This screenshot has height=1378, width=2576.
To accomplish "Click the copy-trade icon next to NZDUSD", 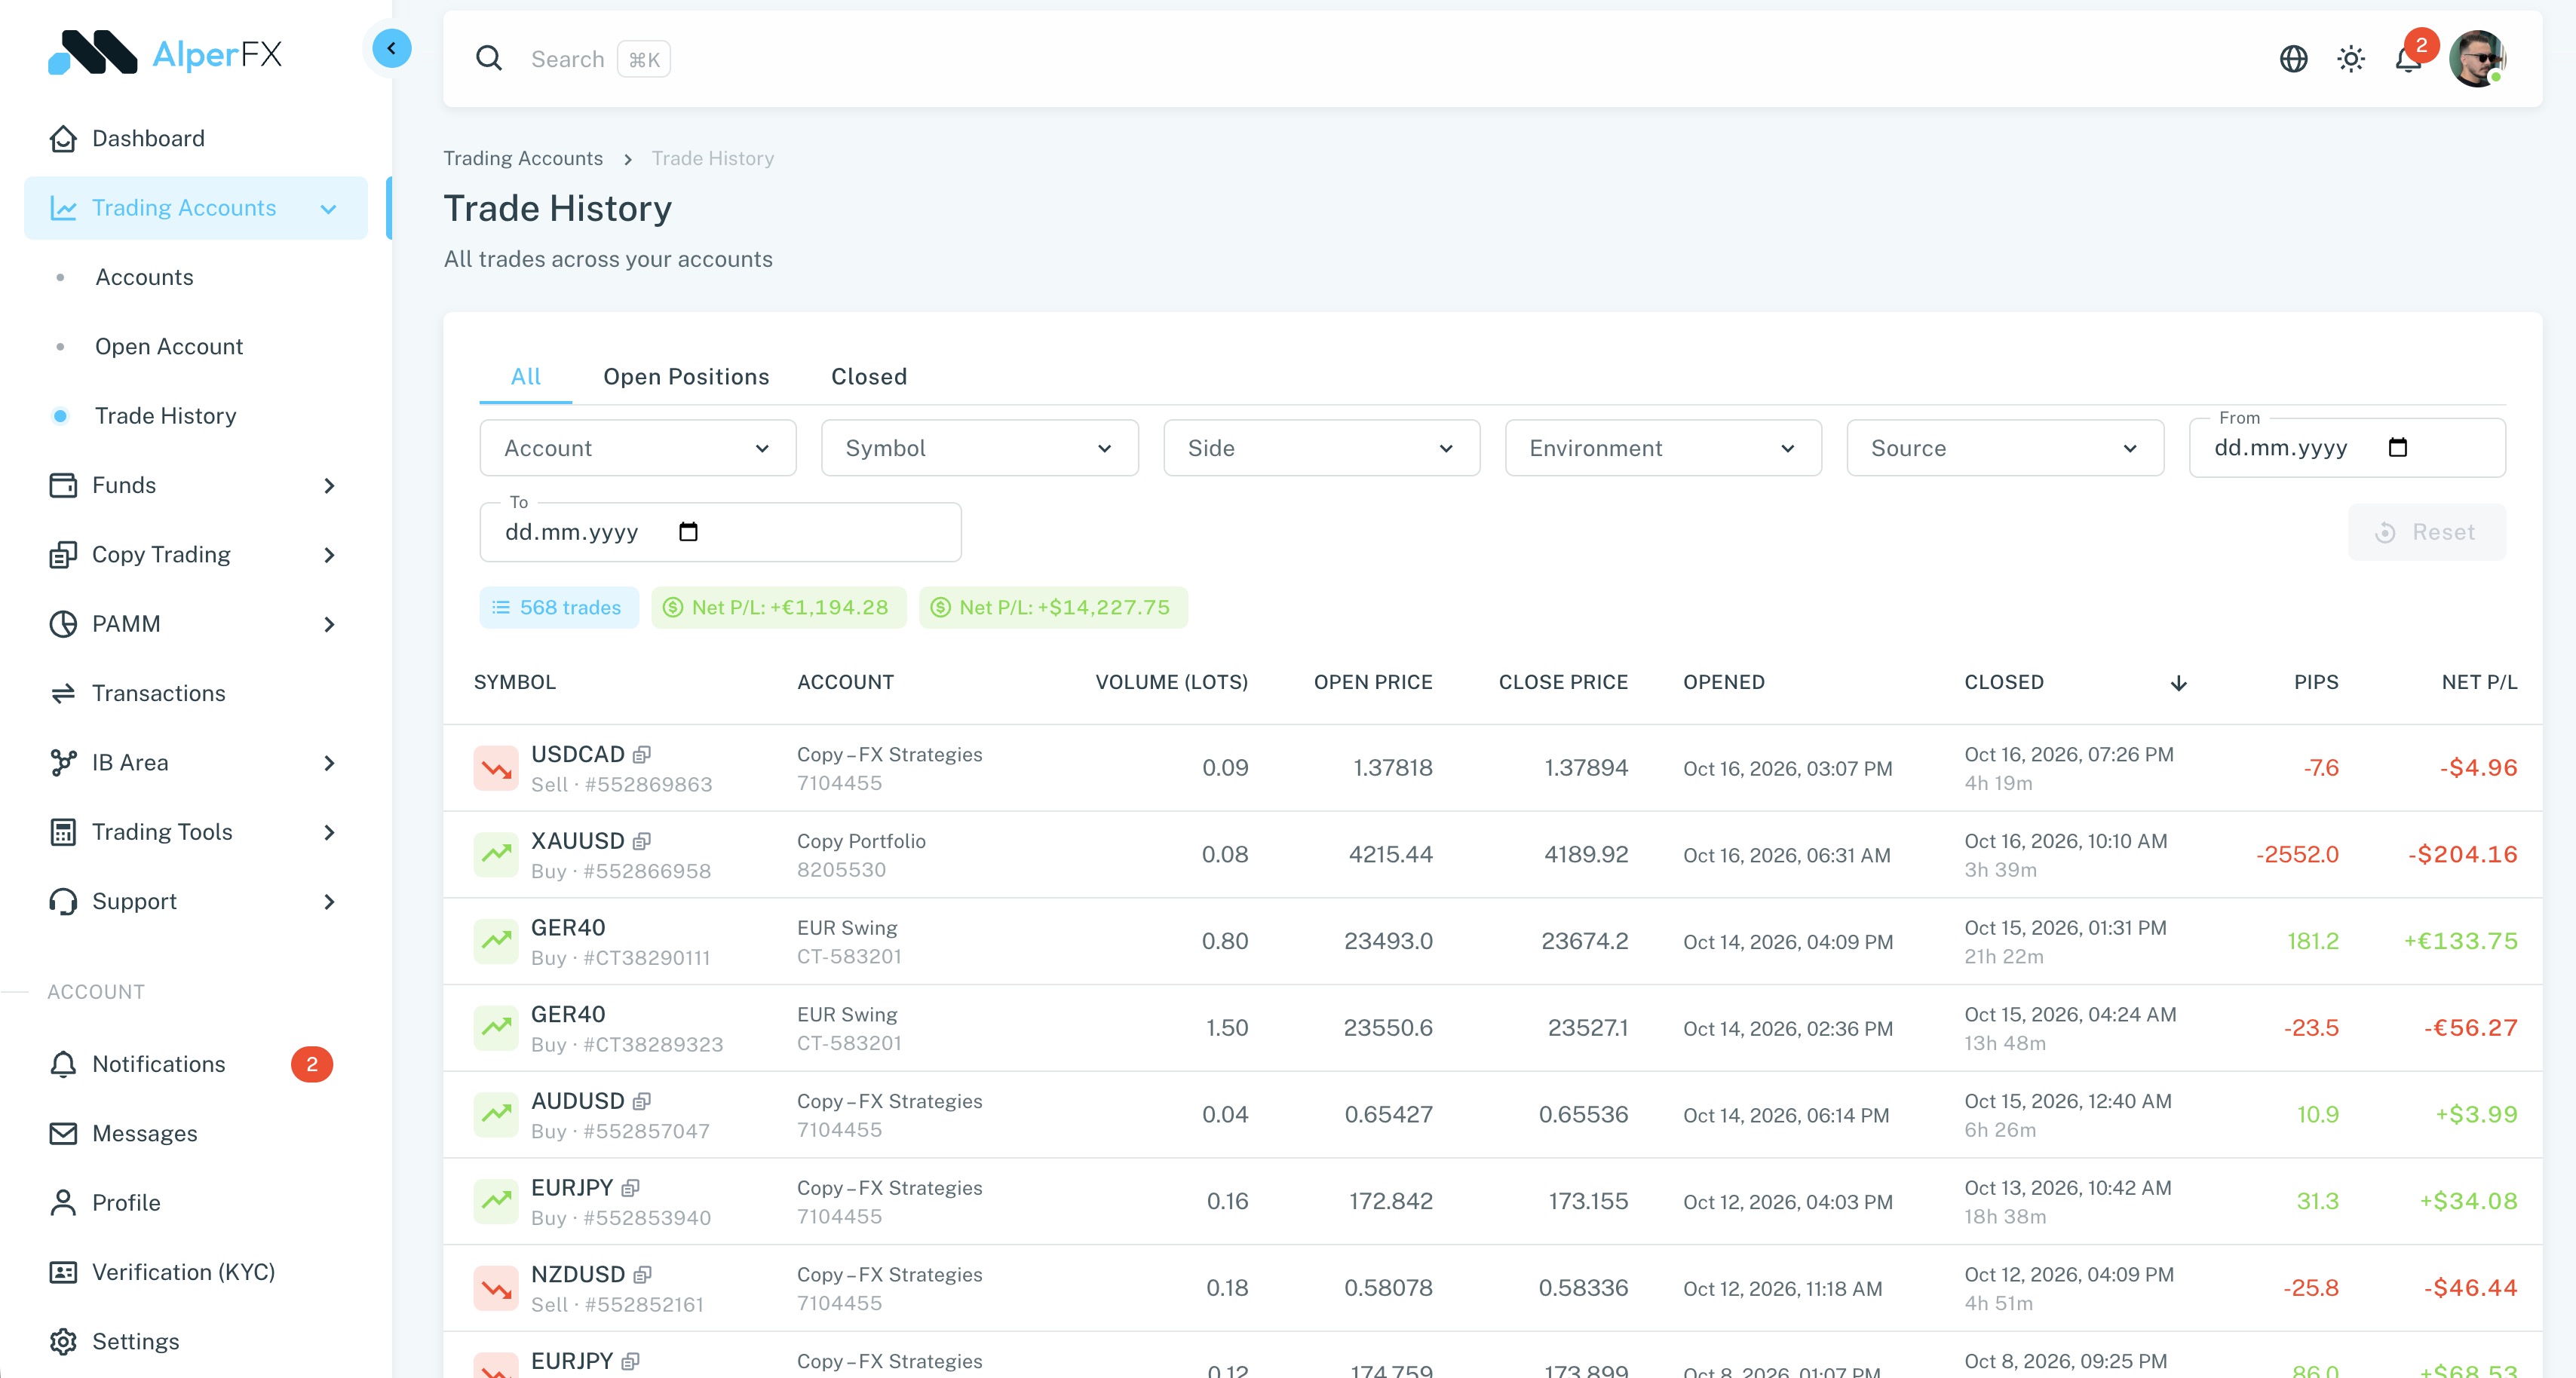I will pyautogui.click(x=643, y=1274).
